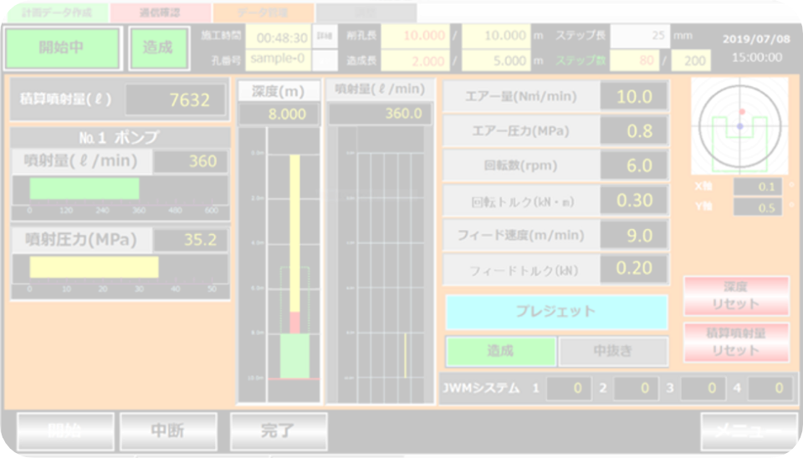Click the green 噴射量 flow bar gauge

[x=84, y=189]
